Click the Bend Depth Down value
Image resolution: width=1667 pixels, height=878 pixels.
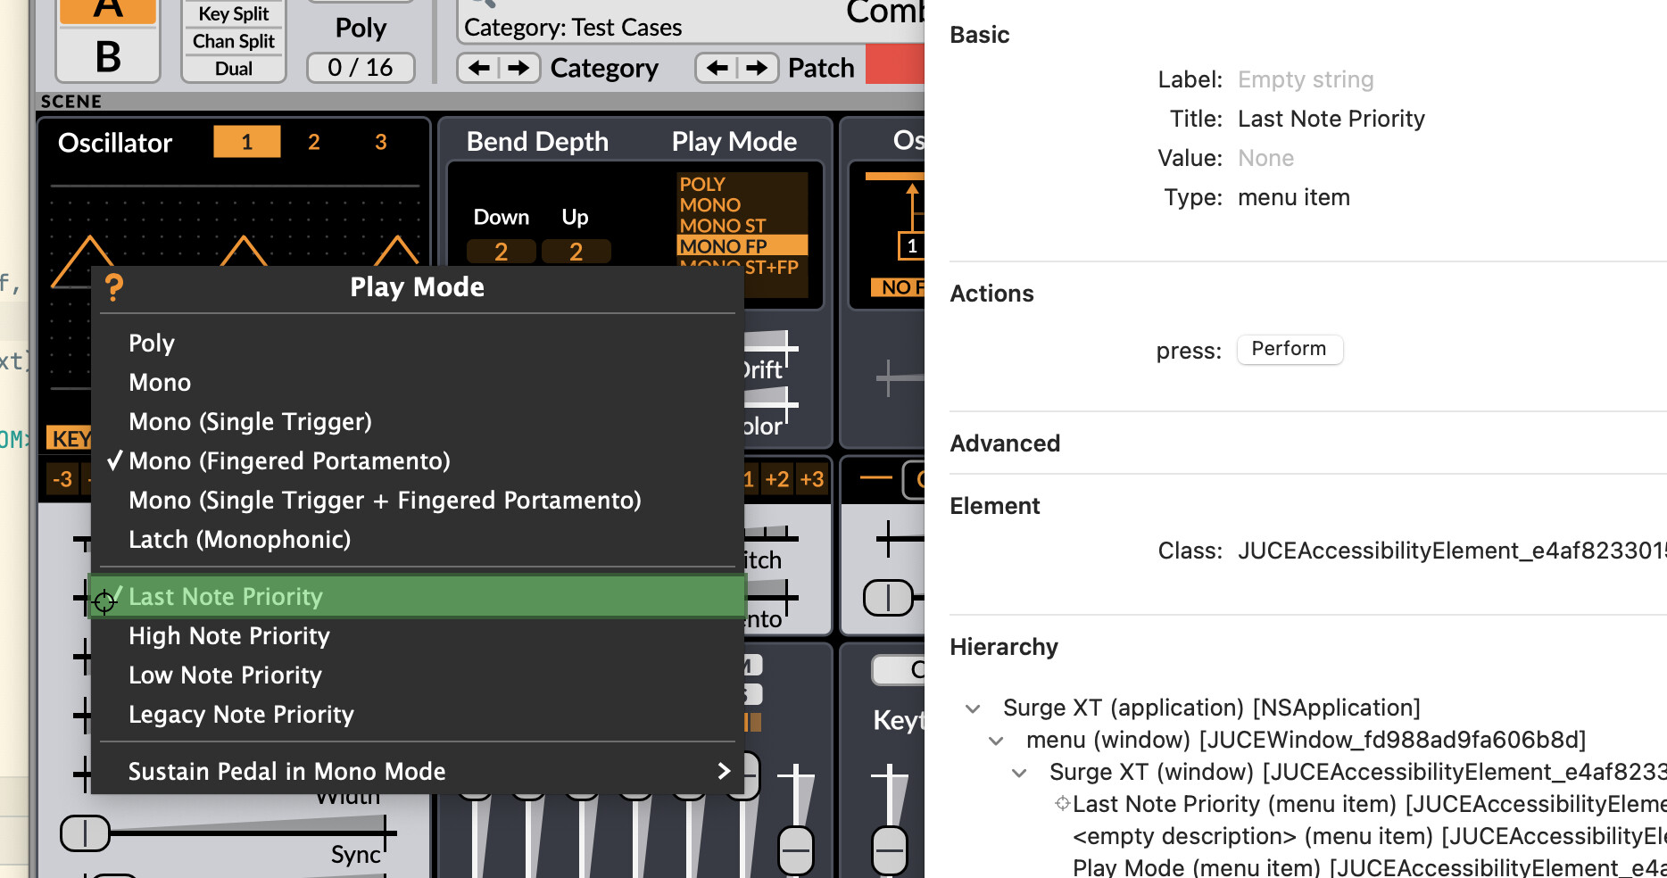tap(502, 252)
